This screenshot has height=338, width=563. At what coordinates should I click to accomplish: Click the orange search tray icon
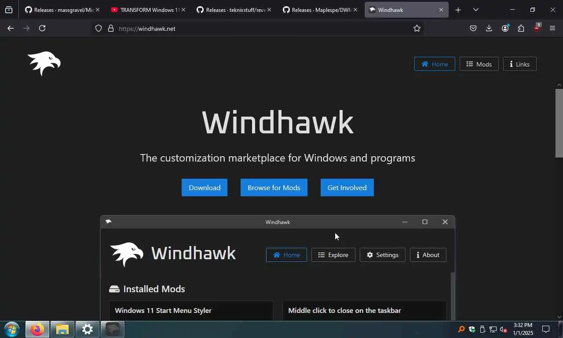(461, 329)
